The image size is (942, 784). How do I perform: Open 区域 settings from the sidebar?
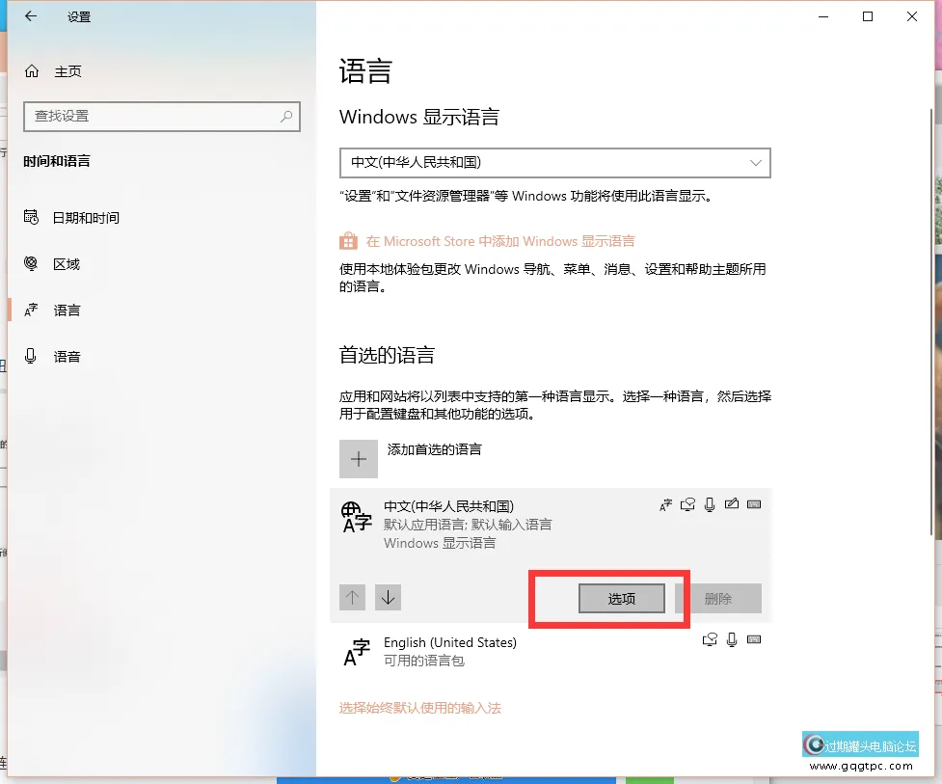[x=64, y=263]
